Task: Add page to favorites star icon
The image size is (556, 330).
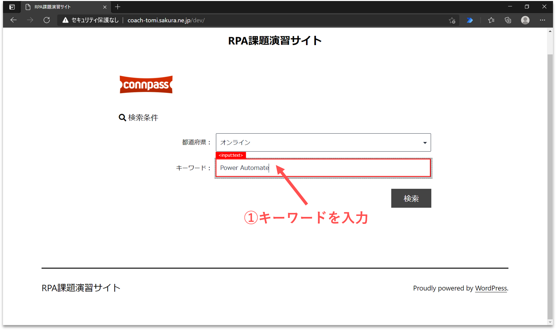Action: (452, 20)
